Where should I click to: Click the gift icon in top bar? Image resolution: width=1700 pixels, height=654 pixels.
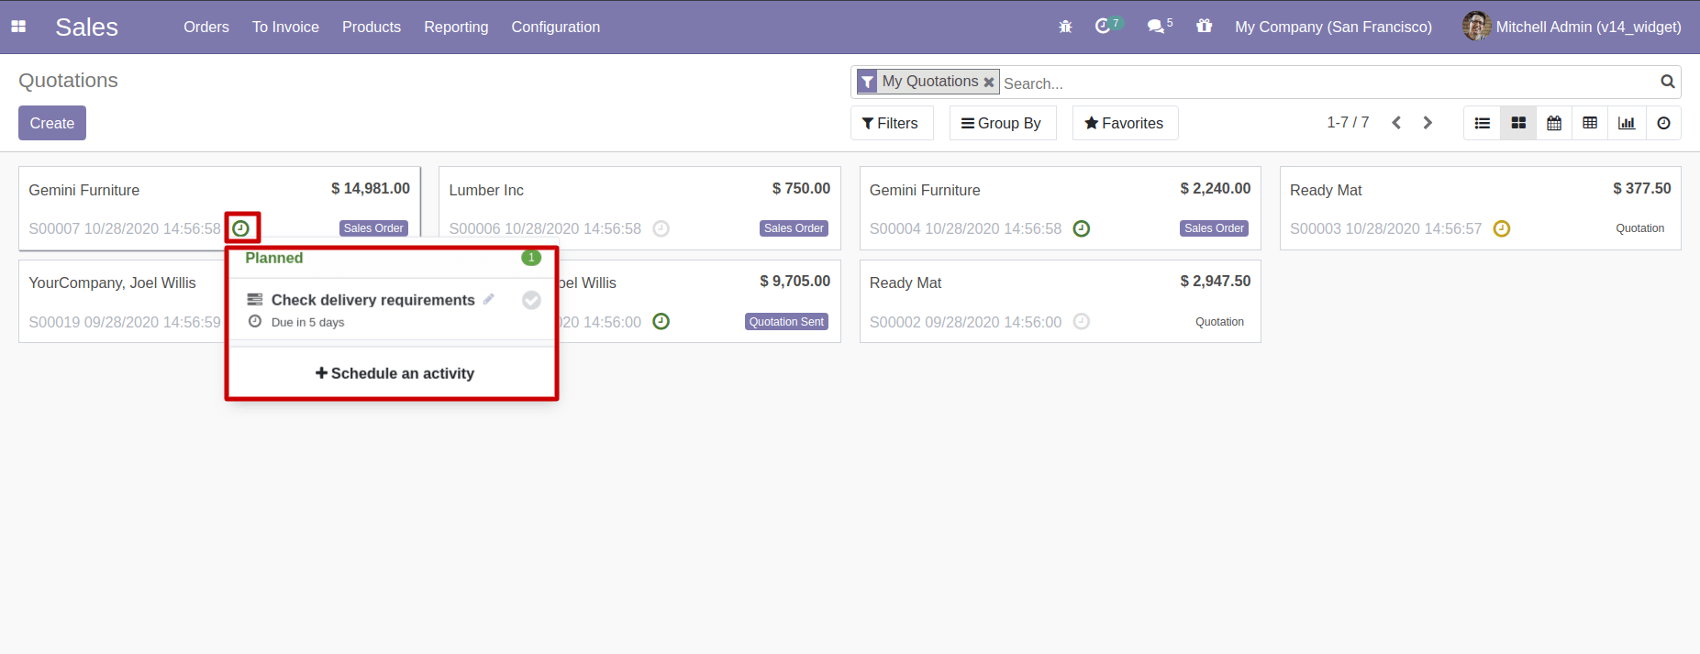coord(1205,26)
